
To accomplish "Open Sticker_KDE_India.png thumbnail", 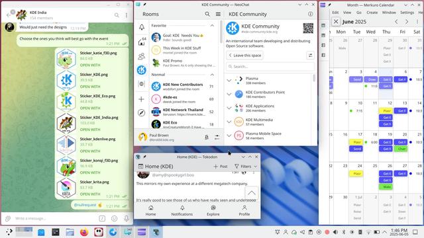I will pyautogui.click(x=66, y=123).
